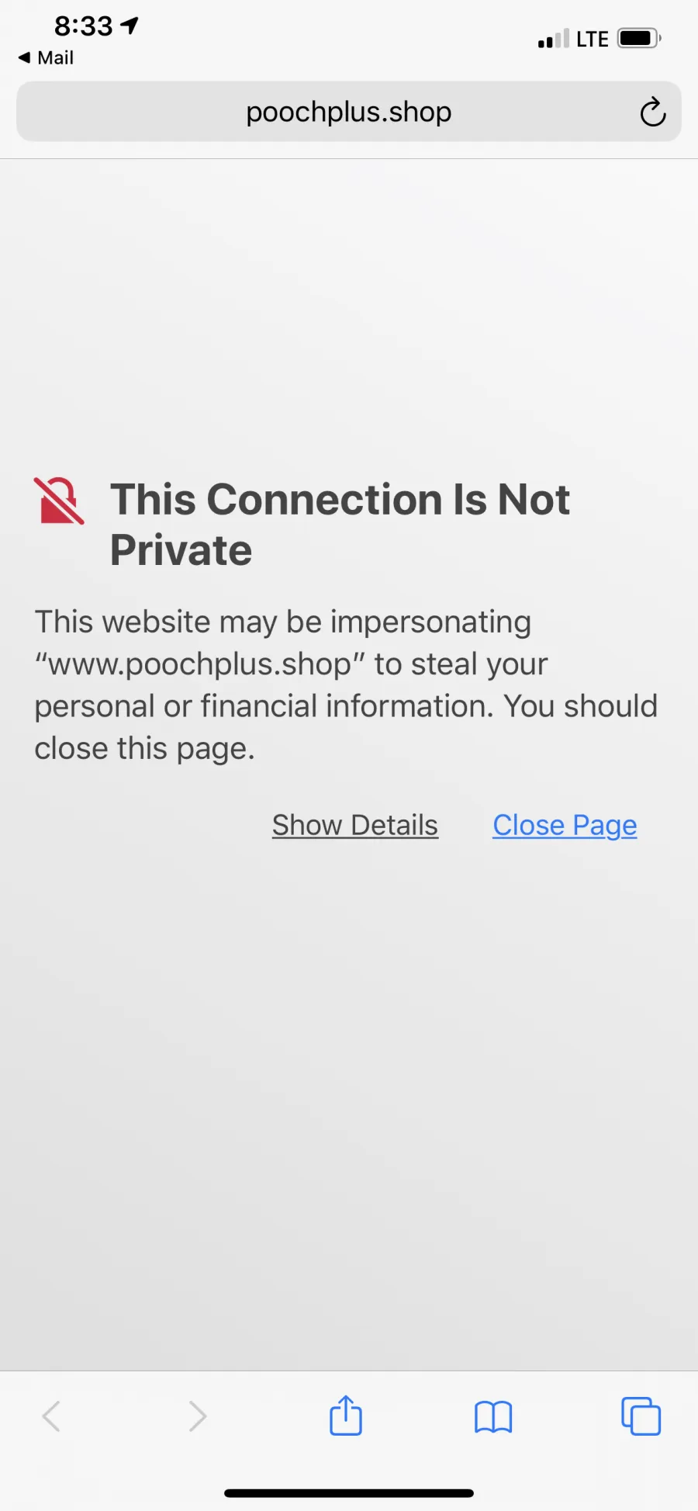Tap the battery icon in status bar

(x=639, y=38)
